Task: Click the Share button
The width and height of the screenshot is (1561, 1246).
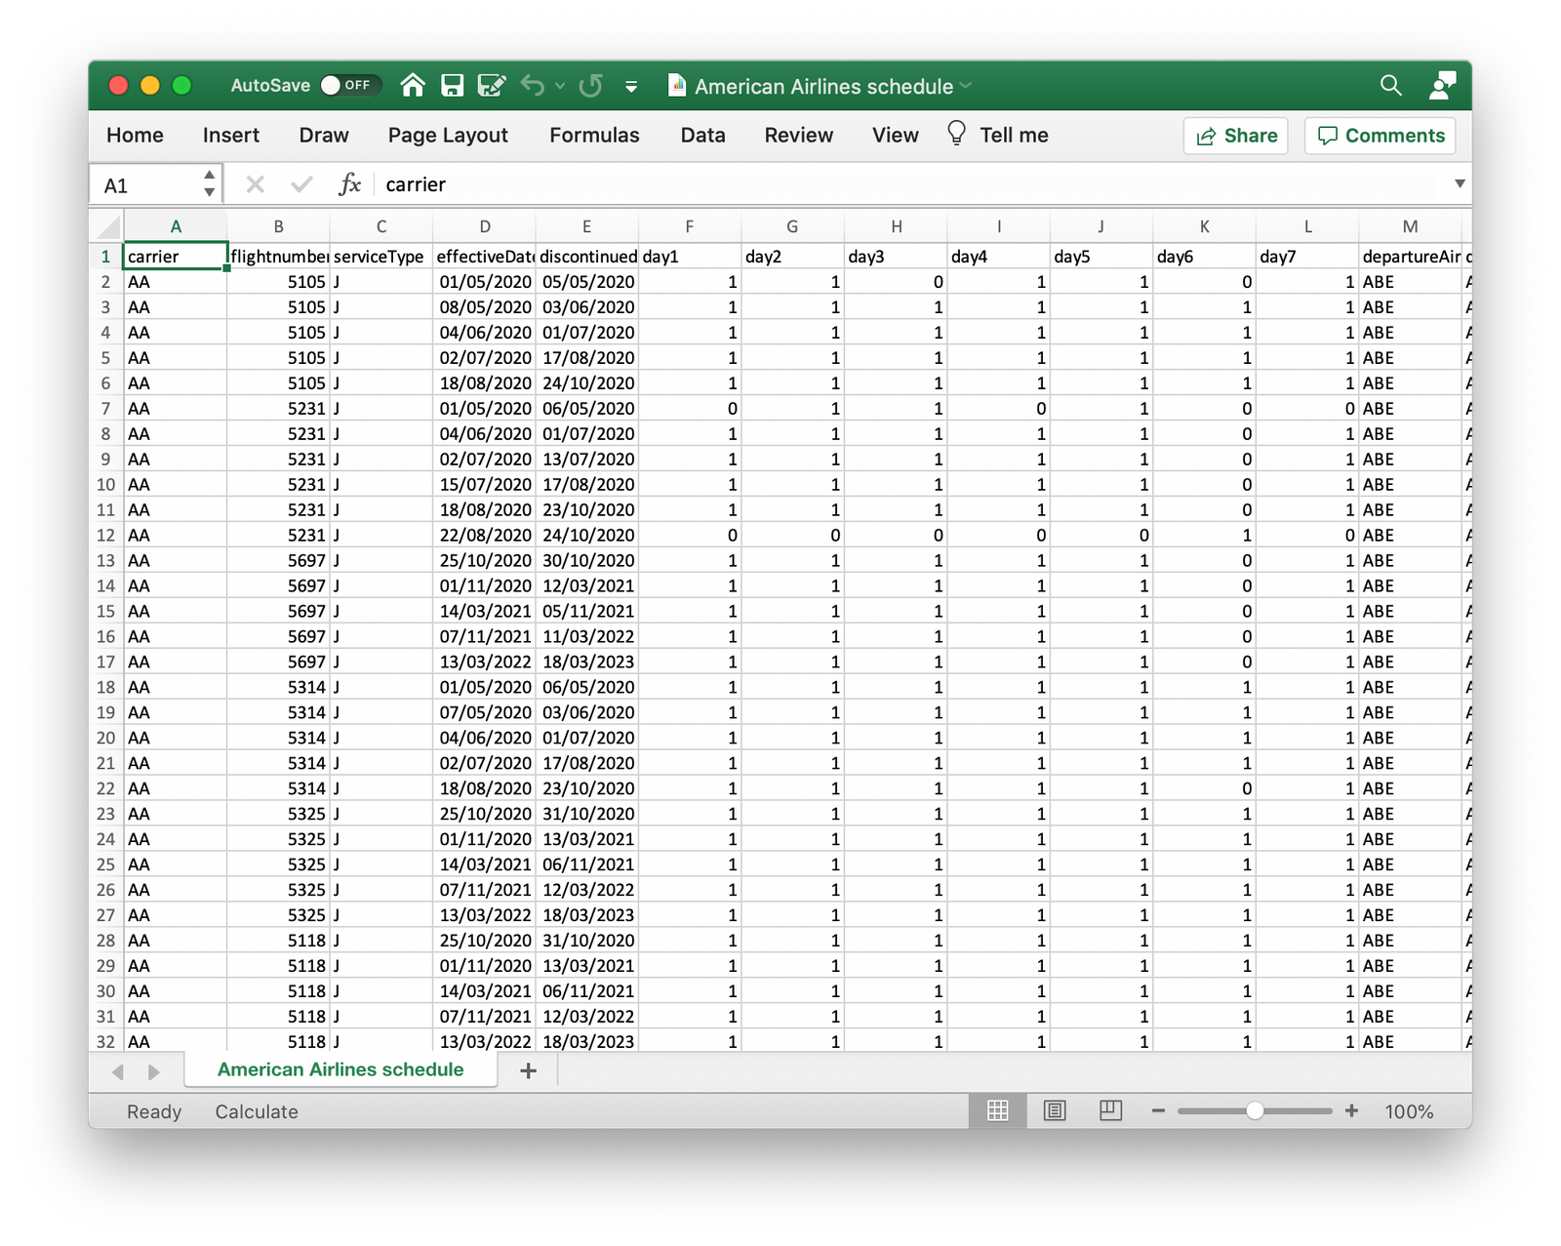Action: [x=1236, y=136]
